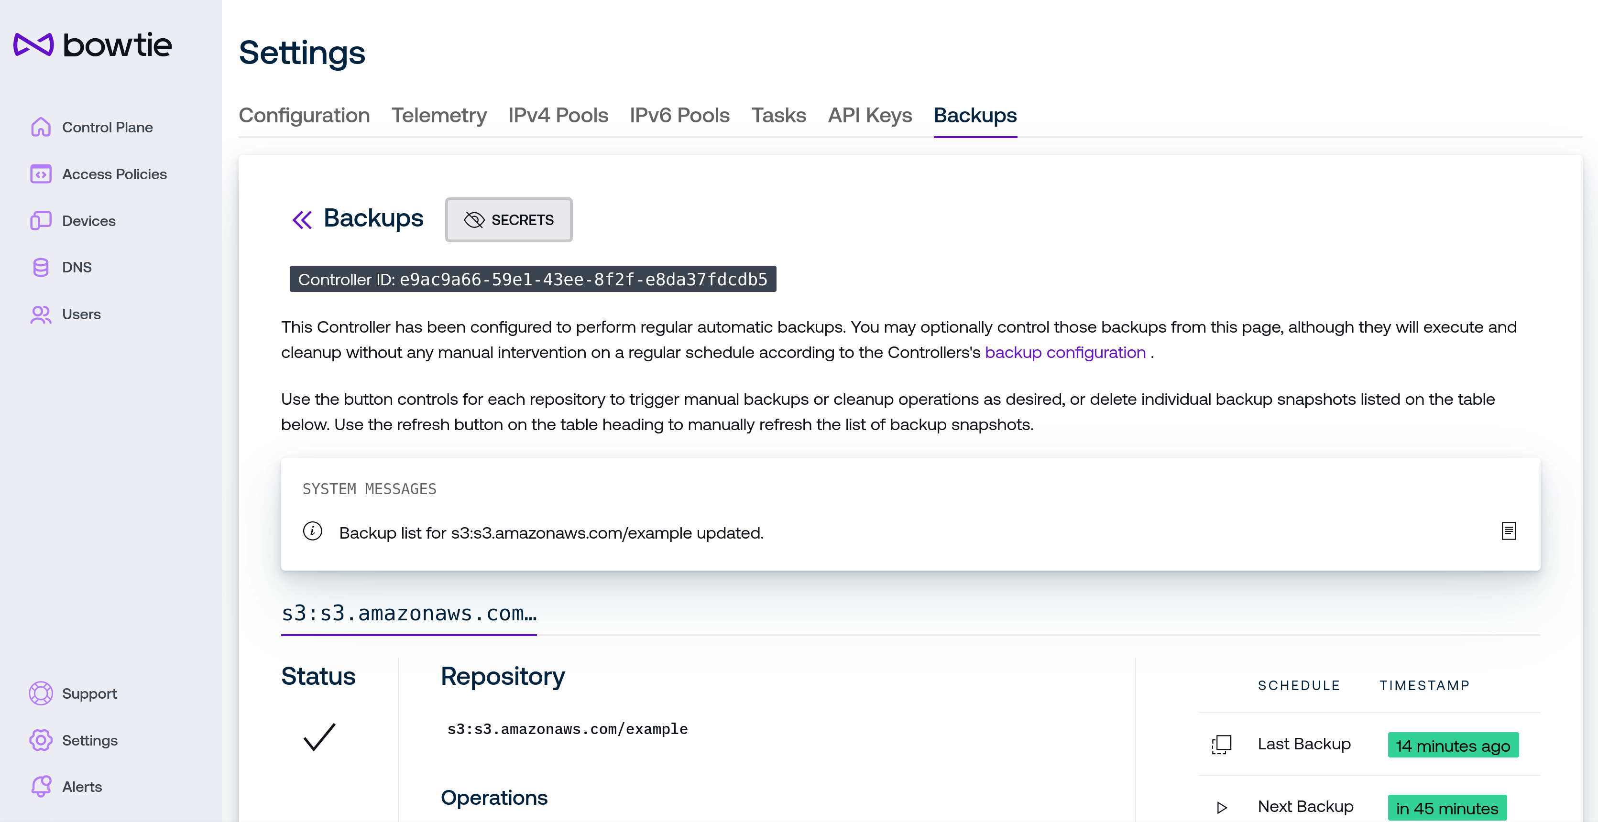Toggle SECRETS visibility button
This screenshot has height=822, width=1598.
tap(509, 219)
